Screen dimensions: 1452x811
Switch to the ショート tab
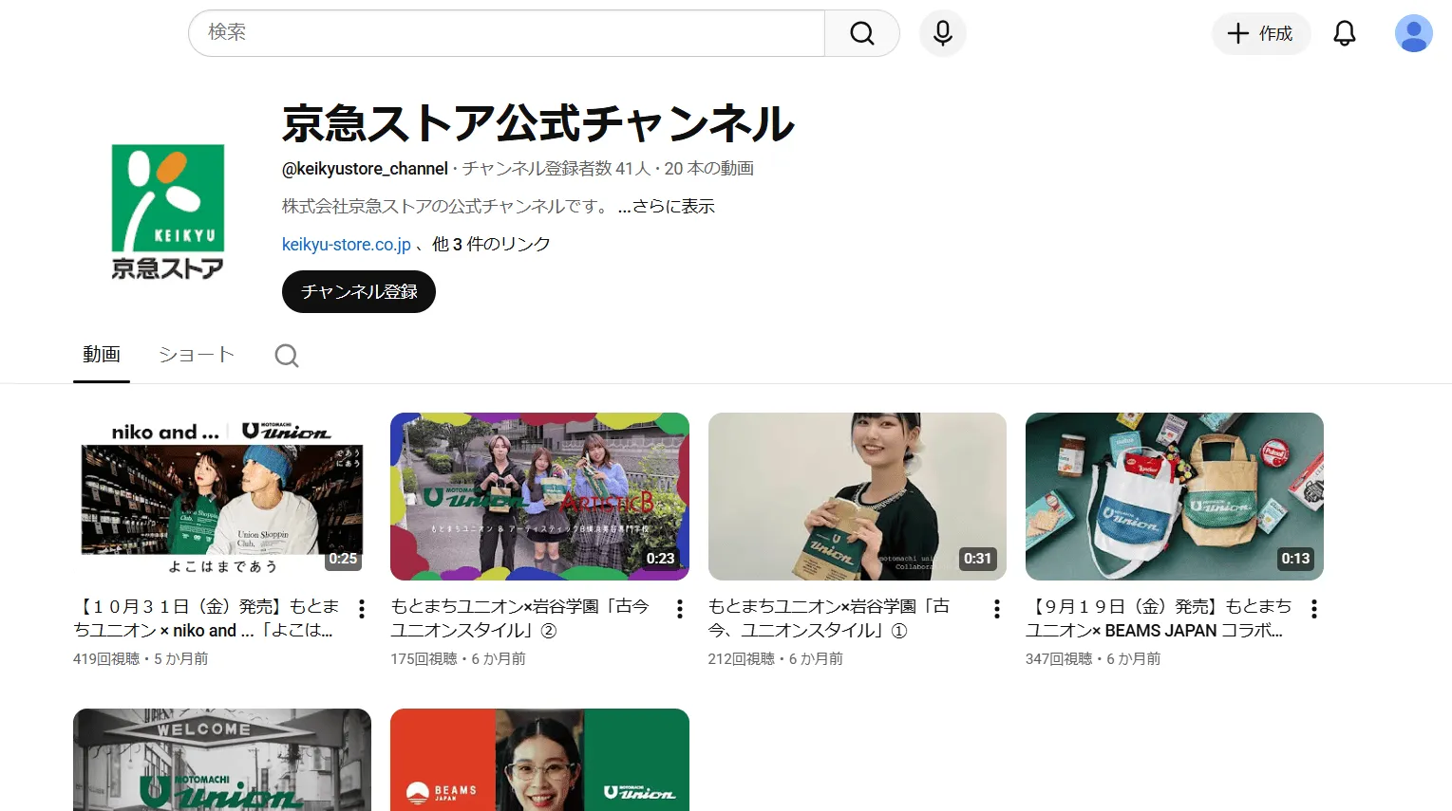coord(197,355)
